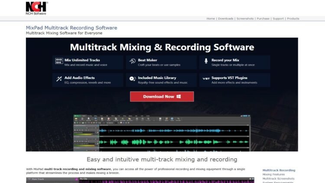Click the Multitrack Mixing & Recording Software headline
The image size is (325, 183).
(162, 47)
